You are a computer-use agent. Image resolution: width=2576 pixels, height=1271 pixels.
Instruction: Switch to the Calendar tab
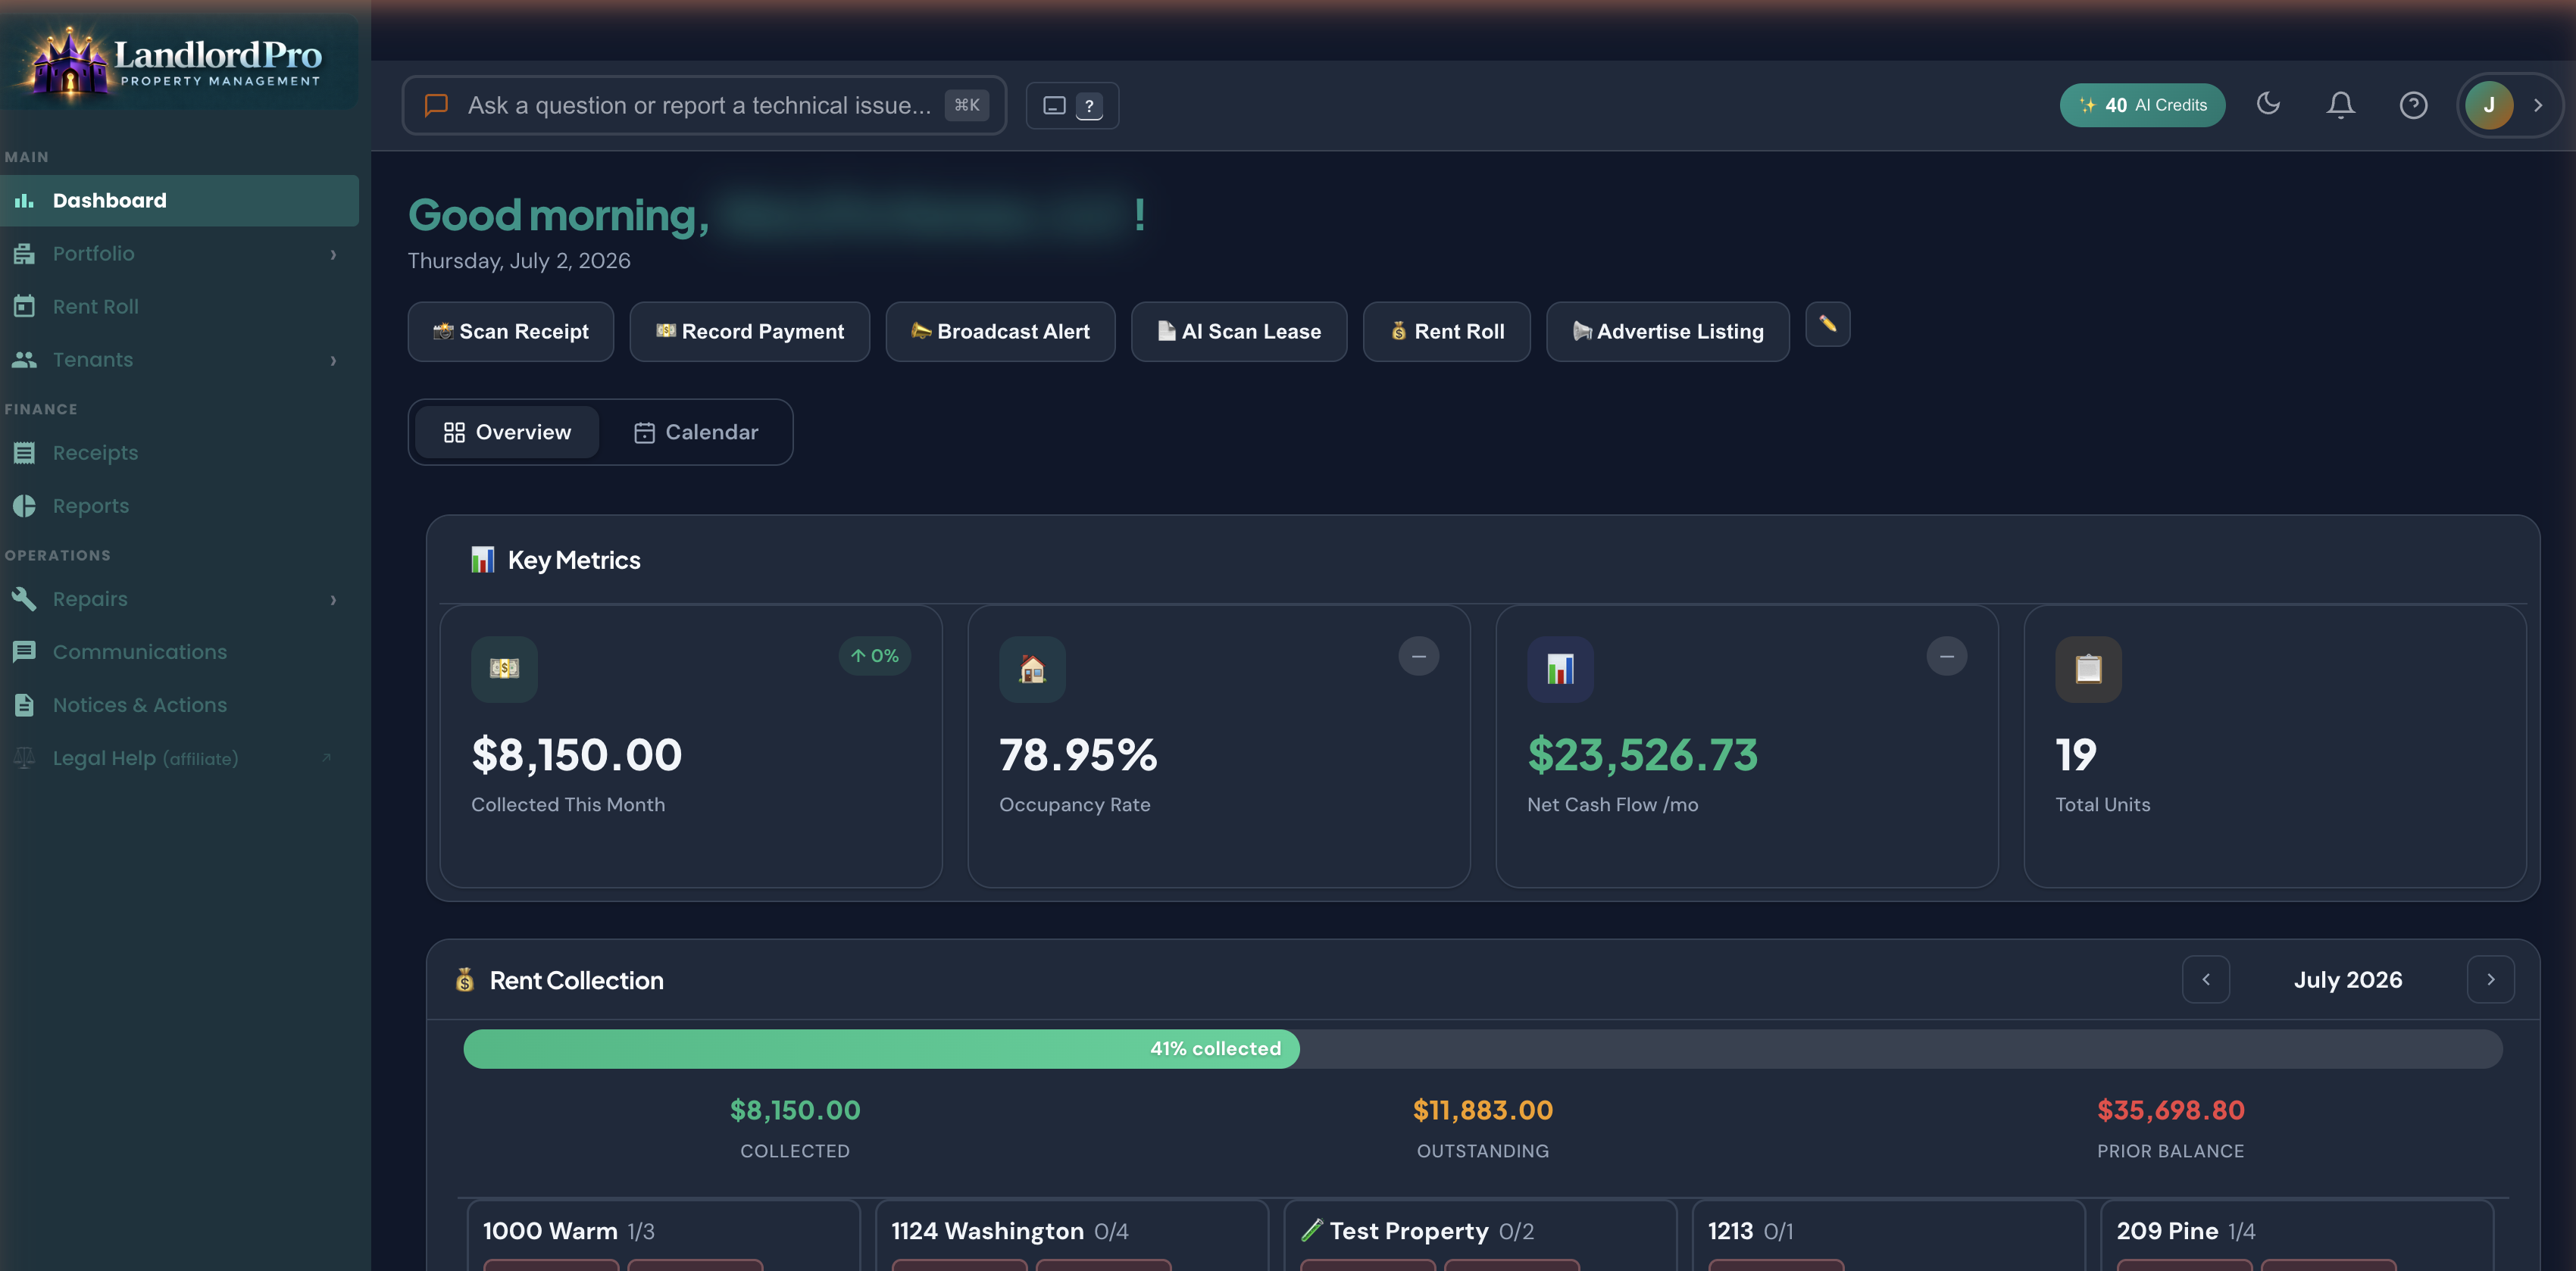pyautogui.click(x=696, y=432)
